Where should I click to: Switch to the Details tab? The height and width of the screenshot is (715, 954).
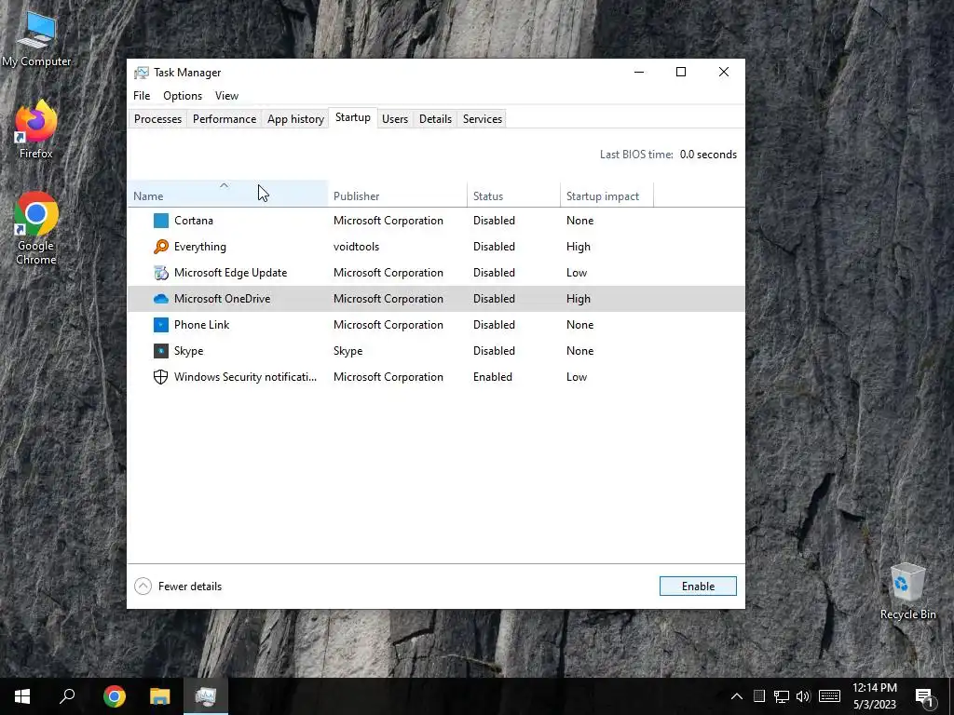point(436,118)
